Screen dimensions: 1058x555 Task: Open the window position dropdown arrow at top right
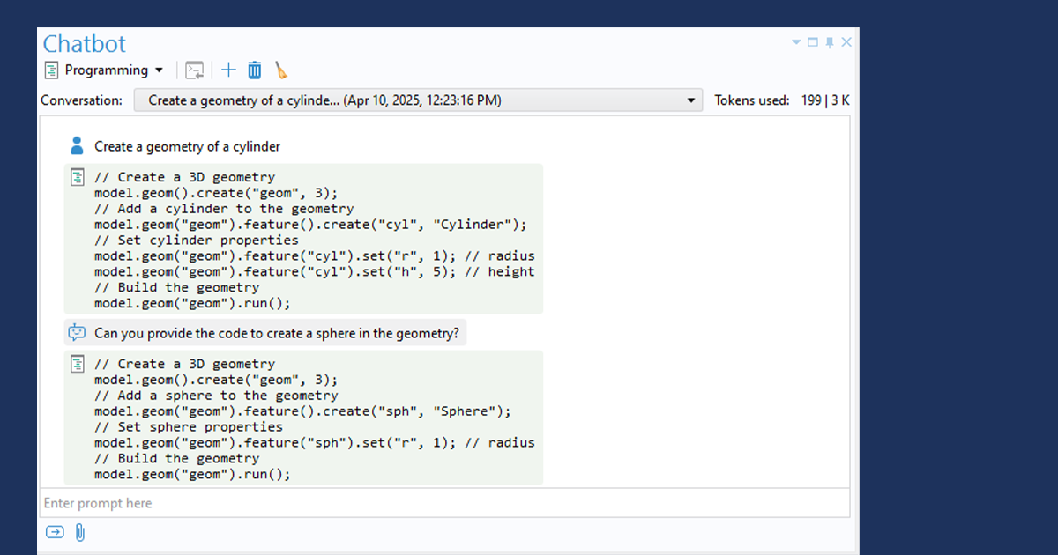tap(796, 42)
